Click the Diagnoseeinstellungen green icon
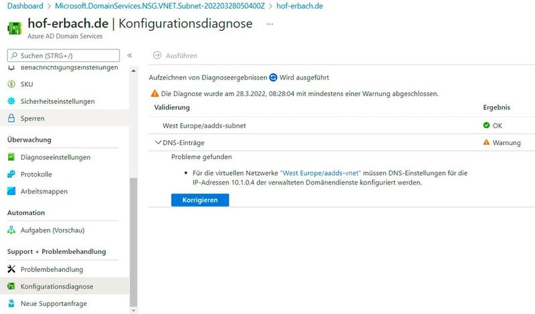The width and height of the screenshot is (535, 314). coord(11,157)
